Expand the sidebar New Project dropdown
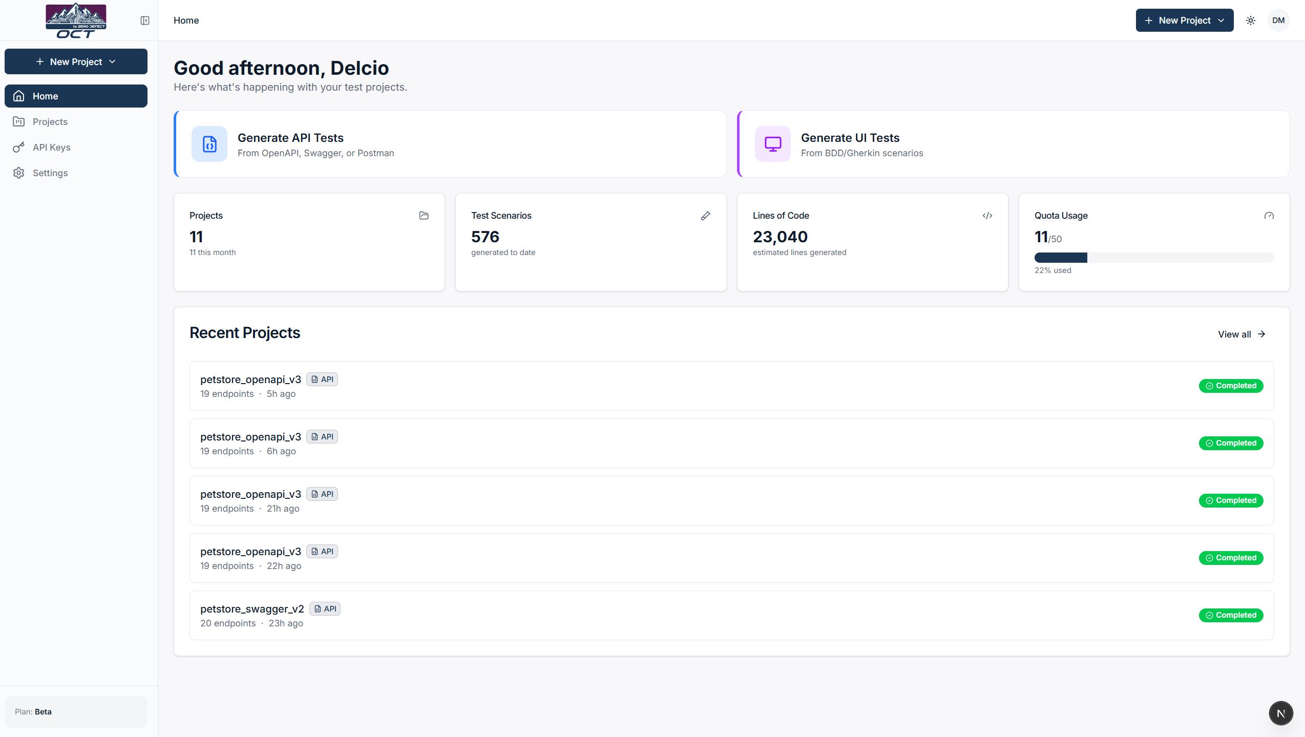This screenshot has width=1305, height=737. point(76,61)
